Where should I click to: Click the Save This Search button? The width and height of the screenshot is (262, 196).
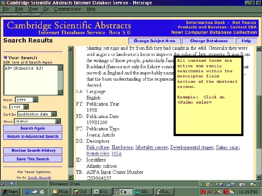33,159
